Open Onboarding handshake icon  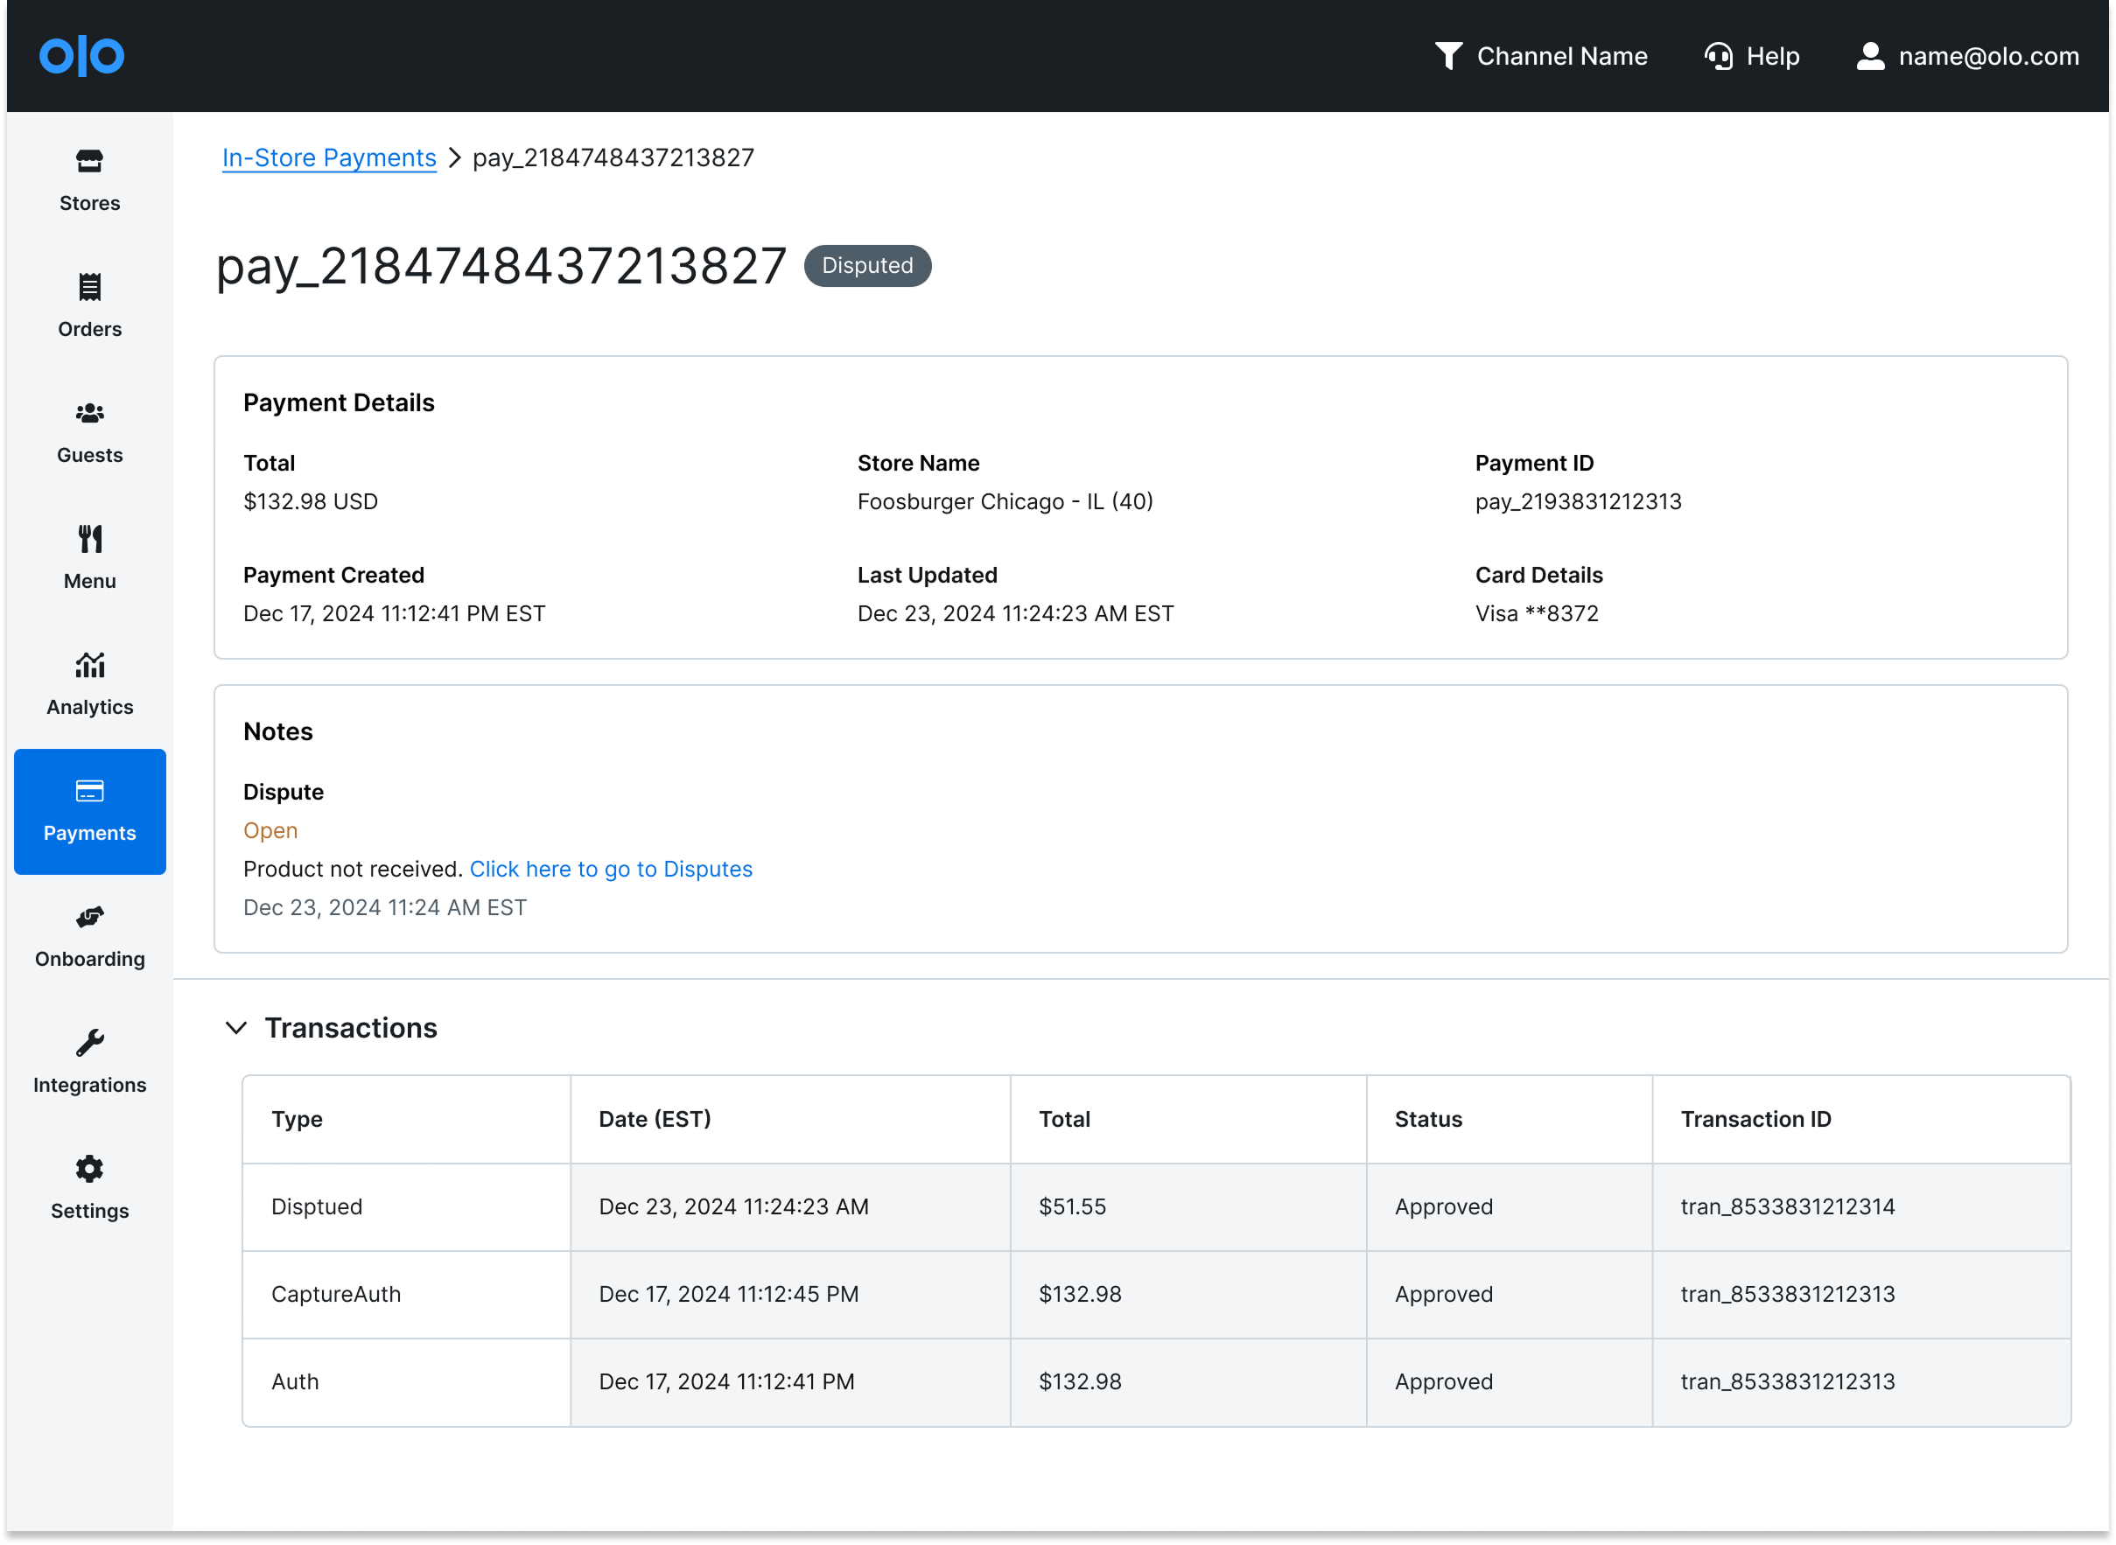[x=90, y=918]
